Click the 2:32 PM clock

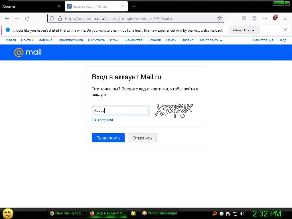tap(267, 214)
